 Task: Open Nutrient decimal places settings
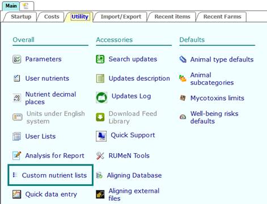click(x=50, y=98)
